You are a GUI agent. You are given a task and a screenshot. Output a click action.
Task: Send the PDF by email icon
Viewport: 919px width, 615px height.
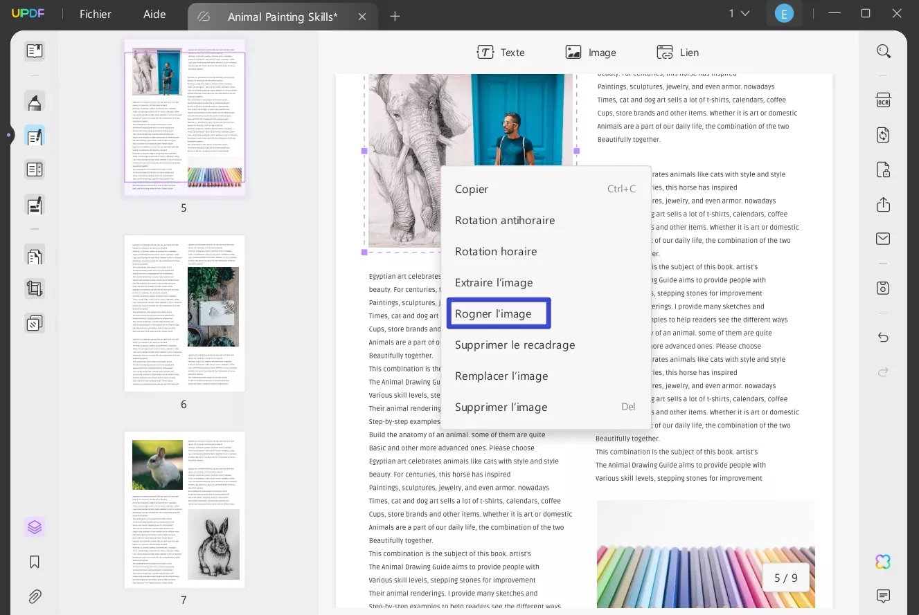coord(883,239)
